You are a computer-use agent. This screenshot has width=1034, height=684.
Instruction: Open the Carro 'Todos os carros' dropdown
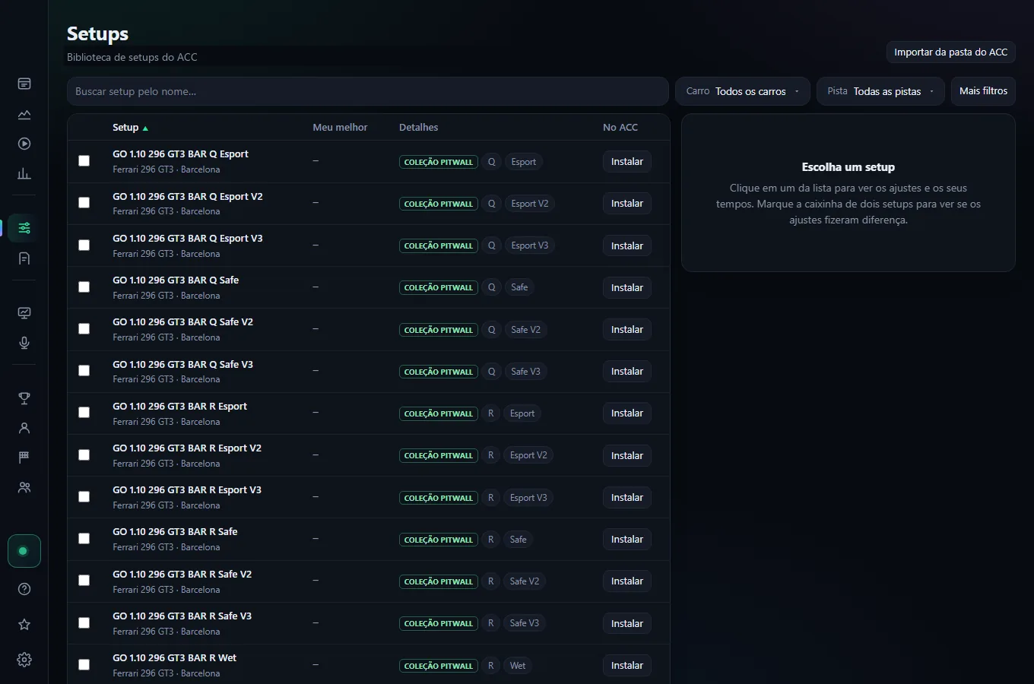743,91
